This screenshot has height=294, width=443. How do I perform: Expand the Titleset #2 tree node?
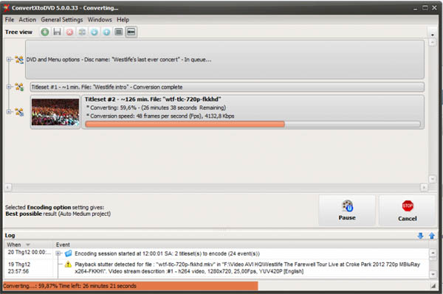9,112
